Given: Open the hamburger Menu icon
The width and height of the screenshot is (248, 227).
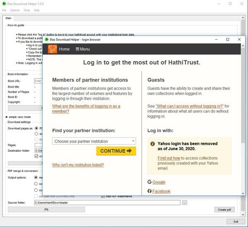Looking at the screenshot, I should coord(77,49).
